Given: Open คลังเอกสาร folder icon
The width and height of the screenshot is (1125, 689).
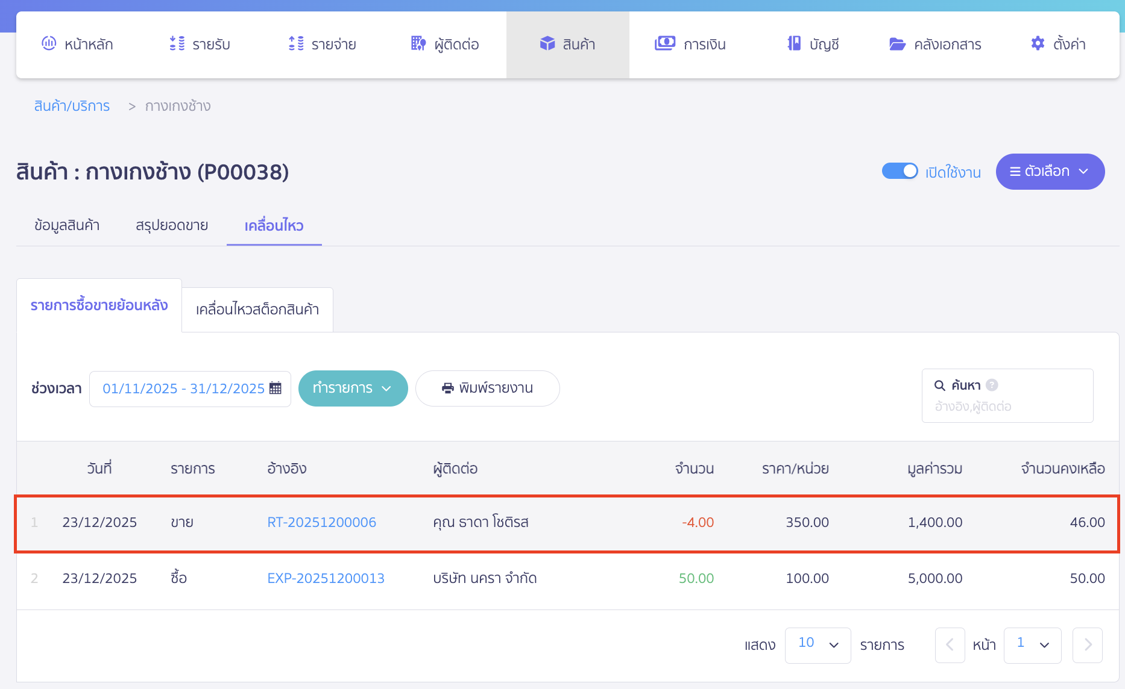Looking at the screenshot, I should (x=897, y=44).
